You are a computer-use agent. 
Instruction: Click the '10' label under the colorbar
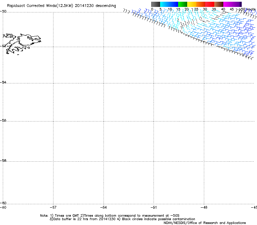coord(170,9)
